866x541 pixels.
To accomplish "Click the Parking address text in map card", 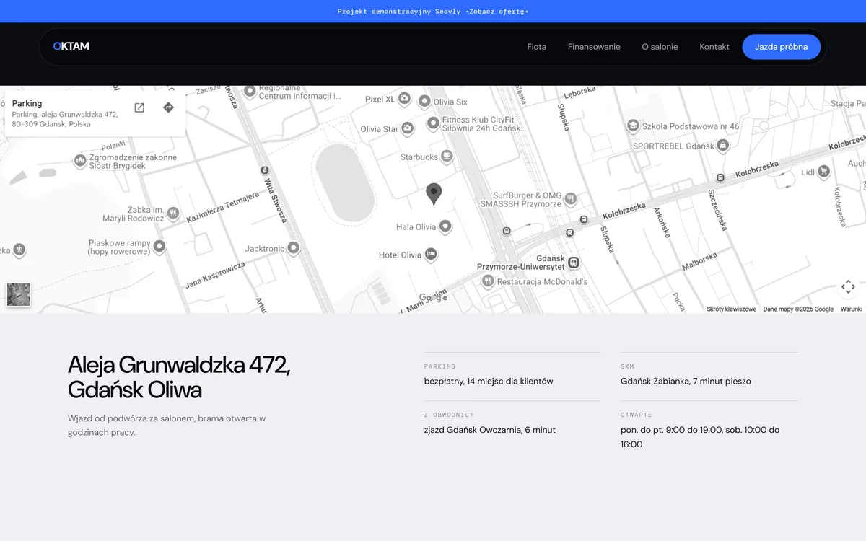I will click(65, 119).
